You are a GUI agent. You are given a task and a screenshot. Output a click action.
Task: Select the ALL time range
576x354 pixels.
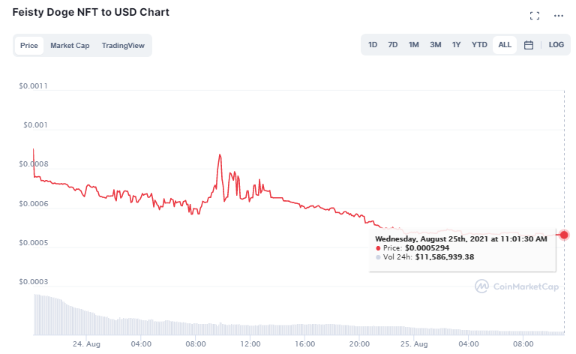point(505,45)
